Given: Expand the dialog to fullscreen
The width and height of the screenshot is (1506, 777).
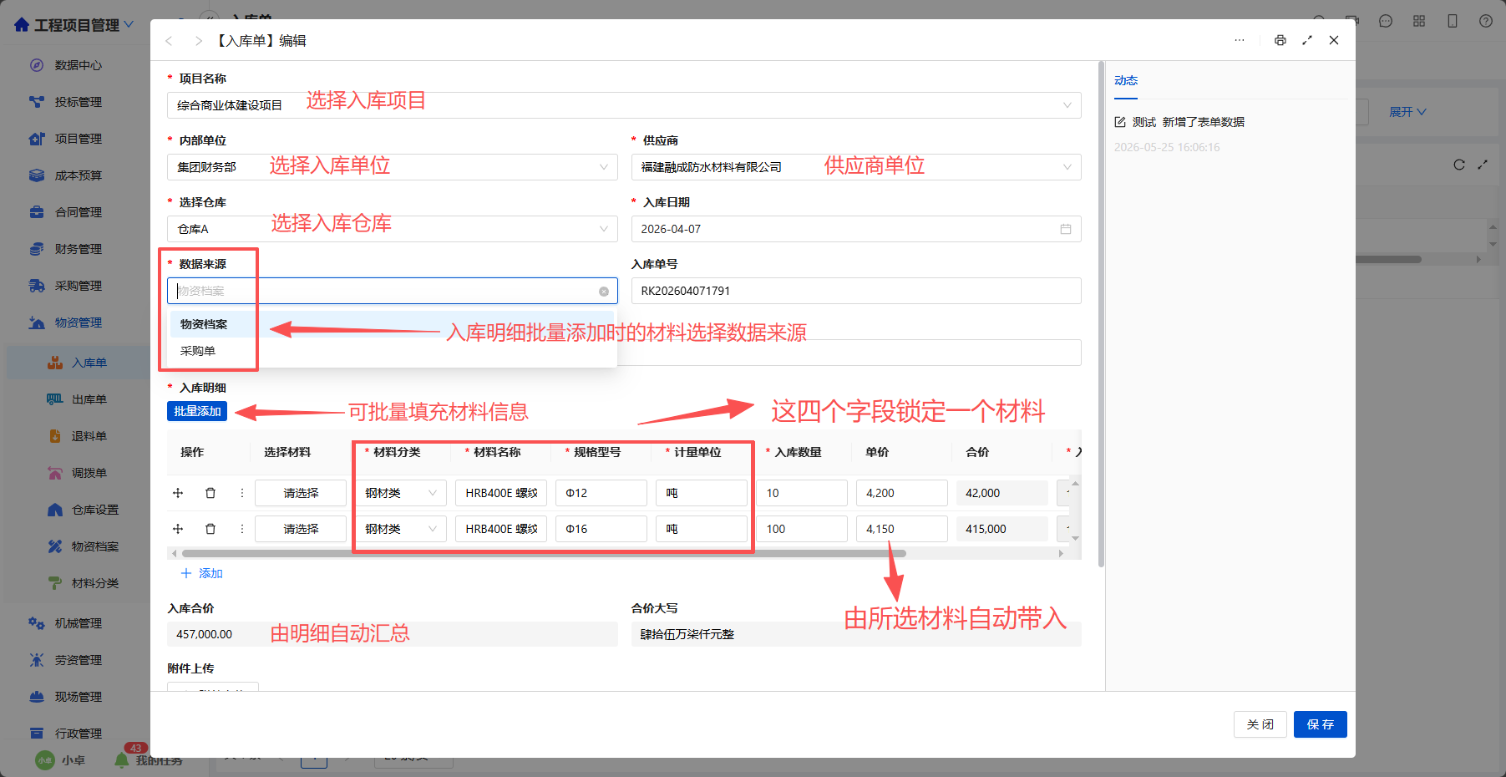Looking at the screenshot, I should [1307, 40].
